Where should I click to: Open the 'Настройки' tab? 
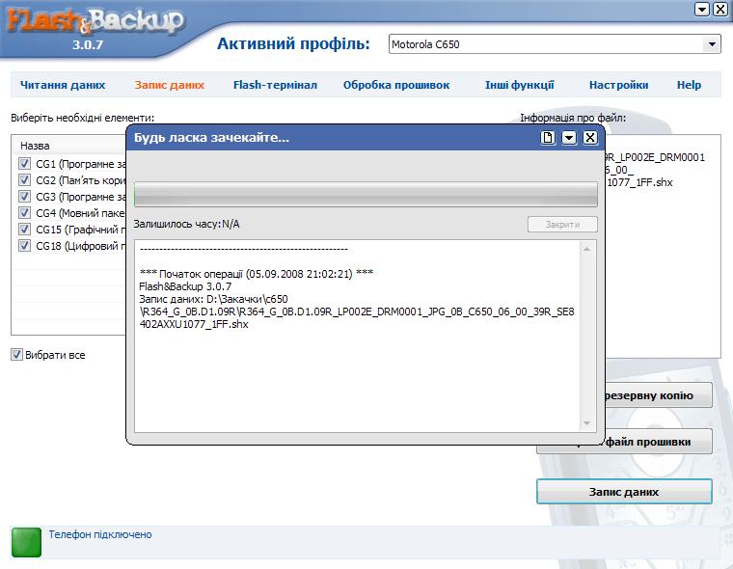(618, 85)
